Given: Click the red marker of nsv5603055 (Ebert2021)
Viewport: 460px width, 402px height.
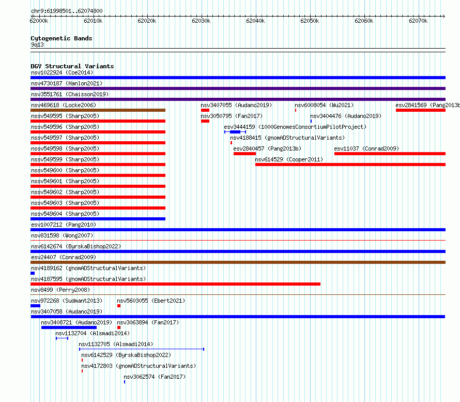Looking at the screenshot, I should click(x=119, y=306).
